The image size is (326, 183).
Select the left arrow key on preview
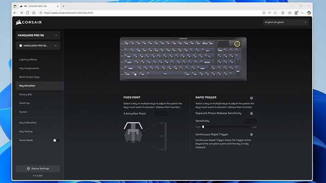(208, 74)
